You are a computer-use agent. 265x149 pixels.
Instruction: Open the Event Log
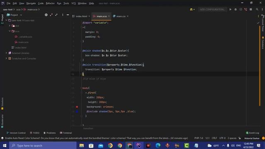coord(252,133)
